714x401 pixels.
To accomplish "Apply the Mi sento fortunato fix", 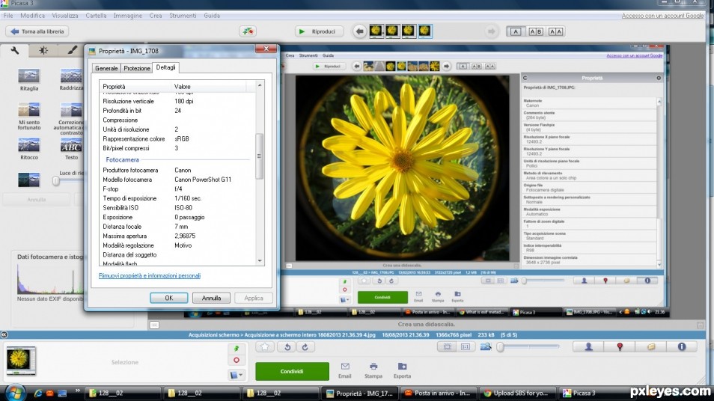I will (28, 116).
